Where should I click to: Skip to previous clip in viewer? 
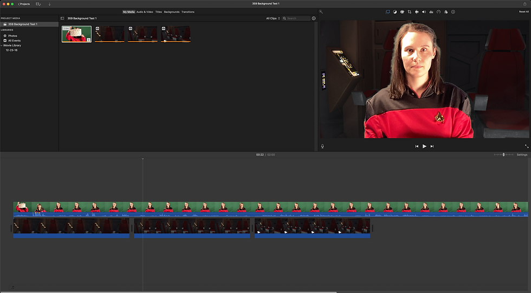417,146
